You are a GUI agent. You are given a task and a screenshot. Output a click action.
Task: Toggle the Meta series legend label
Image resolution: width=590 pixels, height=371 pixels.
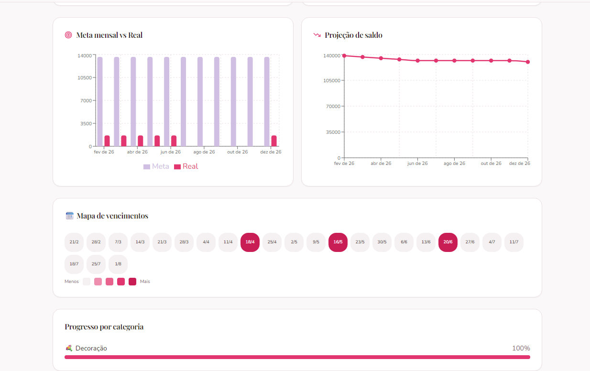(x=160, y=166)
